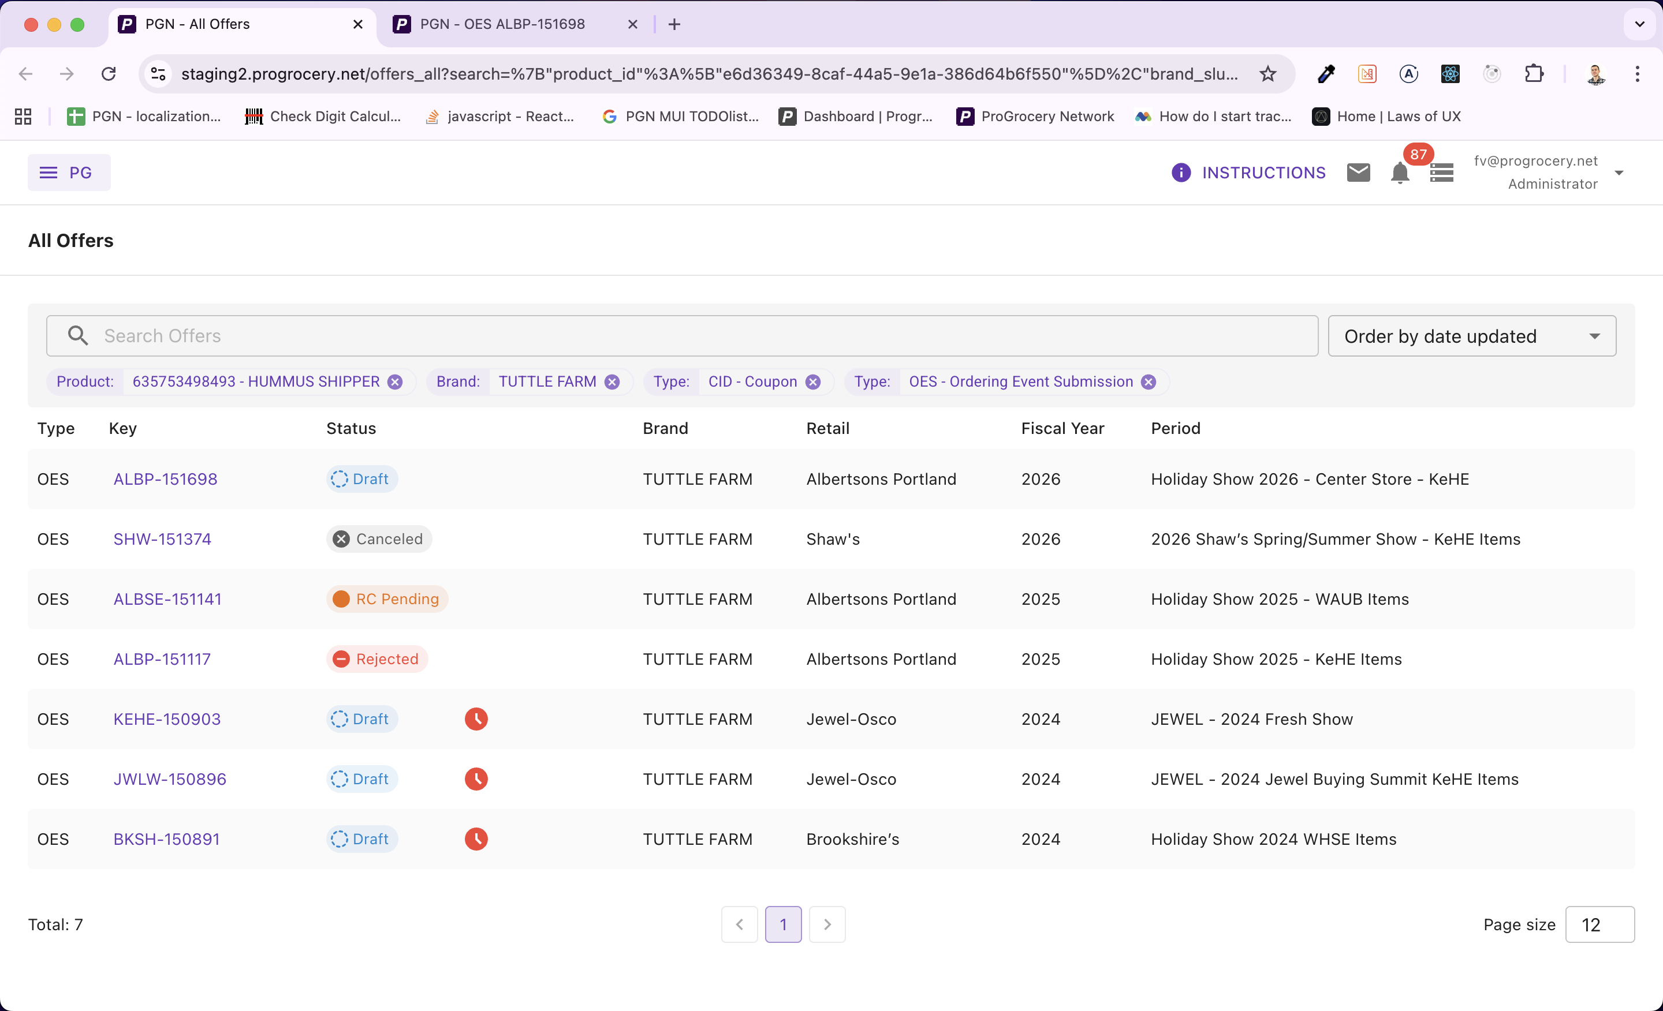
Task: Click the overdue clock icon on BKSH-150891
Action: pos(476,839)
